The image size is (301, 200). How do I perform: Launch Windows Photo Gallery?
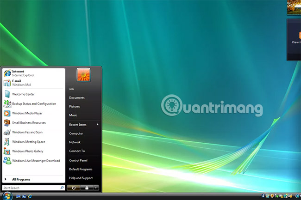33,151
